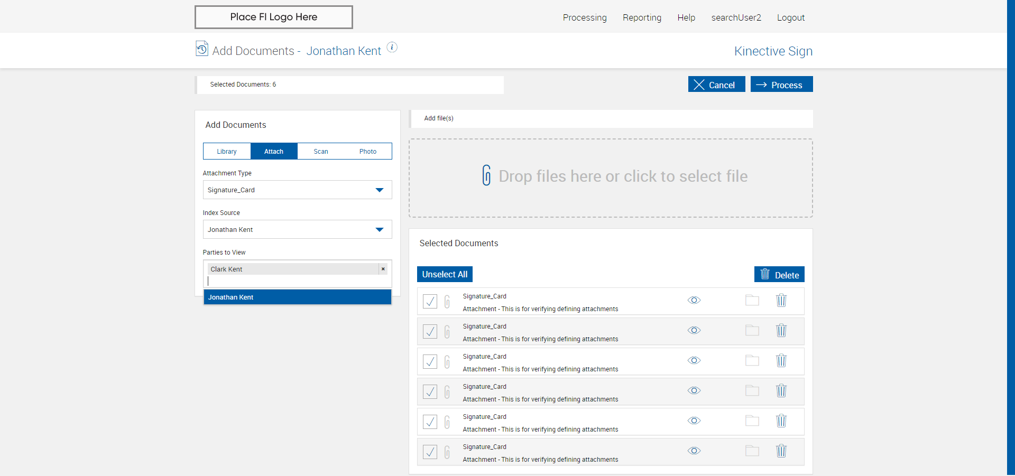Click trash icon on the last document row
The width and height of the screenshot is (1015, 476).
[x=781, y=451]
